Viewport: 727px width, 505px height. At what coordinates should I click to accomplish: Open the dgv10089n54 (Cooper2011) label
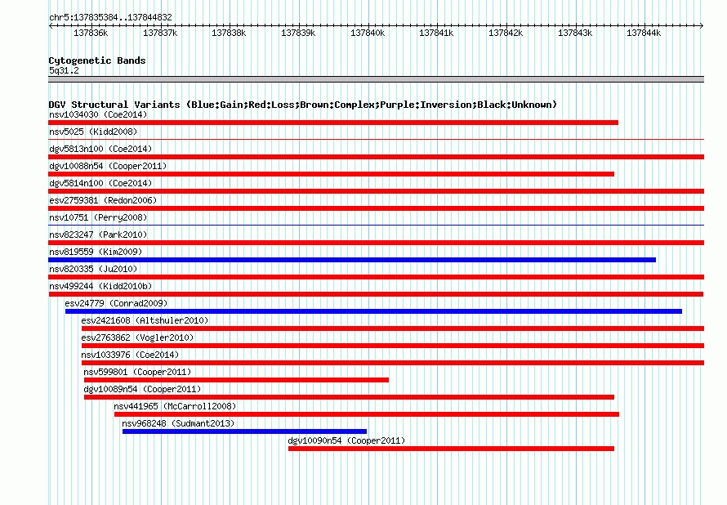point(142,389)
